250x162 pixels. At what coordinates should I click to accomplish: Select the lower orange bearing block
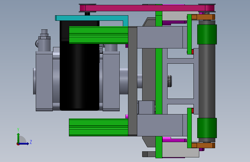pos(203,145)
